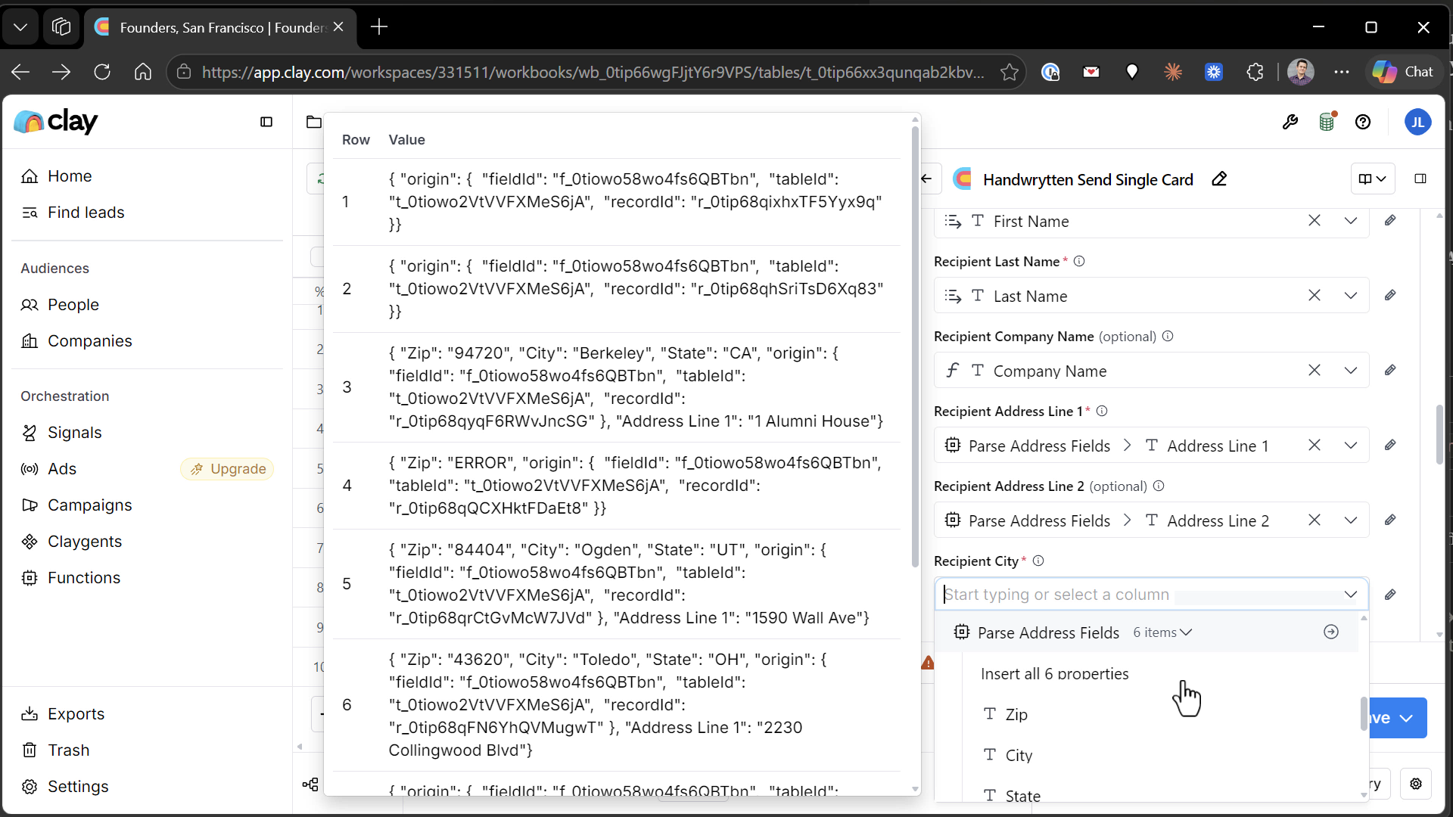
Task: Open the Recipient City column dropdown
Action: (1351, 595)
